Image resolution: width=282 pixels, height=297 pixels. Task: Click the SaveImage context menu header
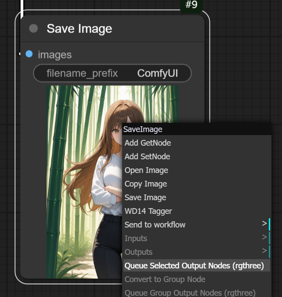197,129
